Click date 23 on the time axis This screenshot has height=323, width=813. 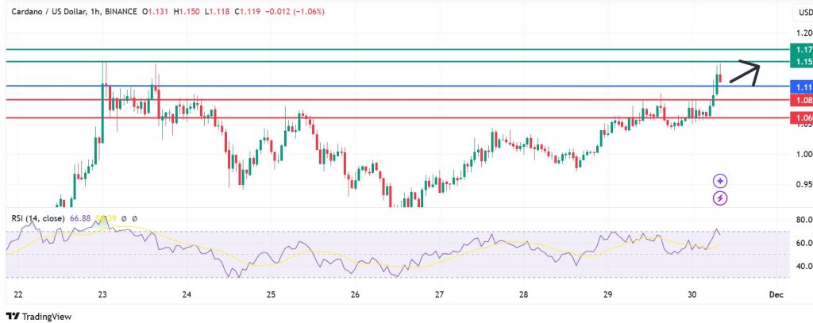(102, 294)
